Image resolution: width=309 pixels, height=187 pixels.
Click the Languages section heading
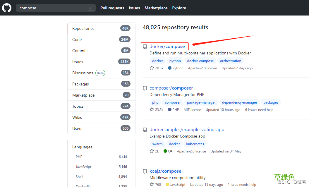(82, 147)
